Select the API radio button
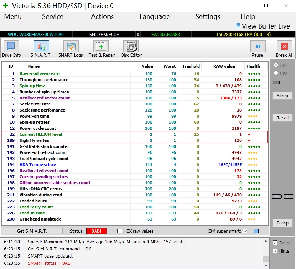296x269 pixels. click(276, 65)
